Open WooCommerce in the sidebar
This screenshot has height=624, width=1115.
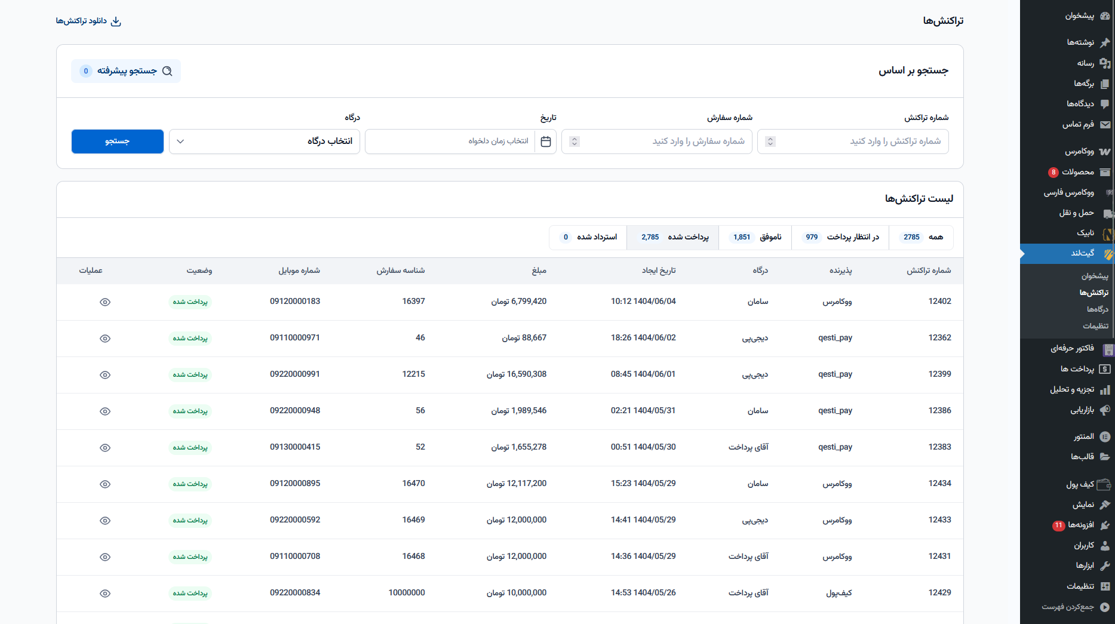[1080, 152]
